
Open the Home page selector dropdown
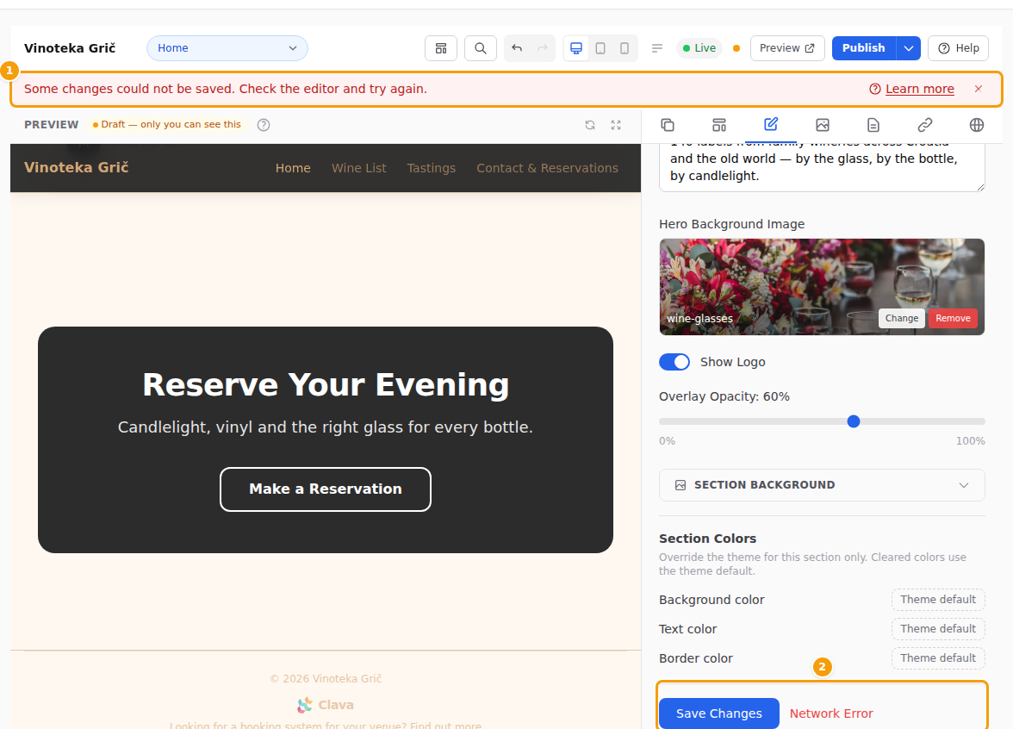[227, 48]
